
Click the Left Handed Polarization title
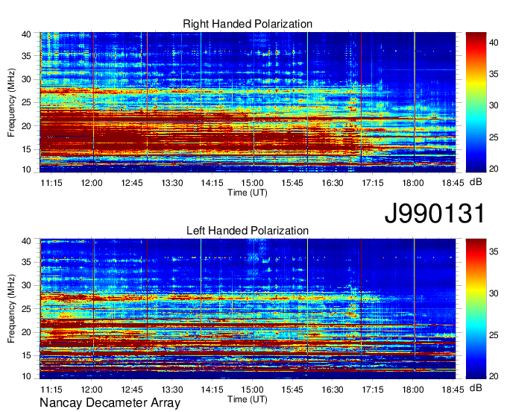[x=248, y=231]
